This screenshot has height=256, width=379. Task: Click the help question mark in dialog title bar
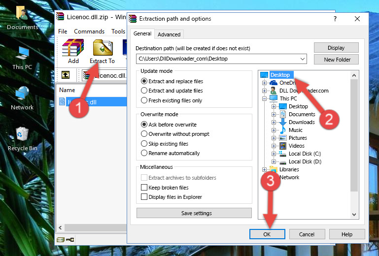point(335,19)
